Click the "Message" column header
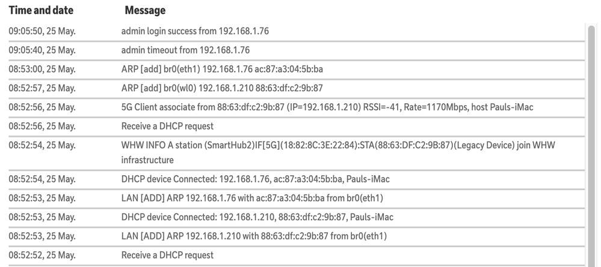 145,11
